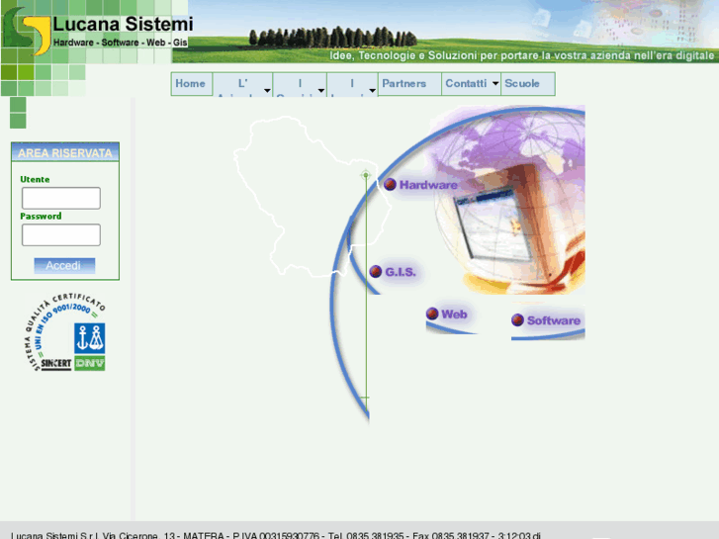Click the Lucana Sistemi title text

point(123,24)
